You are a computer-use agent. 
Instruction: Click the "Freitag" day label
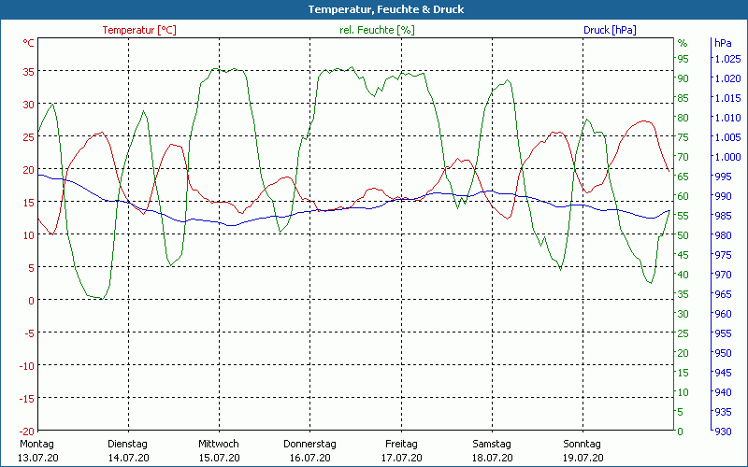coord(401,445)
